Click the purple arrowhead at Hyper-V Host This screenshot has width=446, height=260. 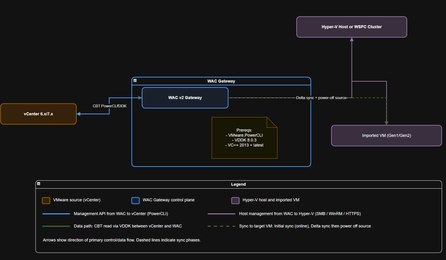tap(351, 40)
